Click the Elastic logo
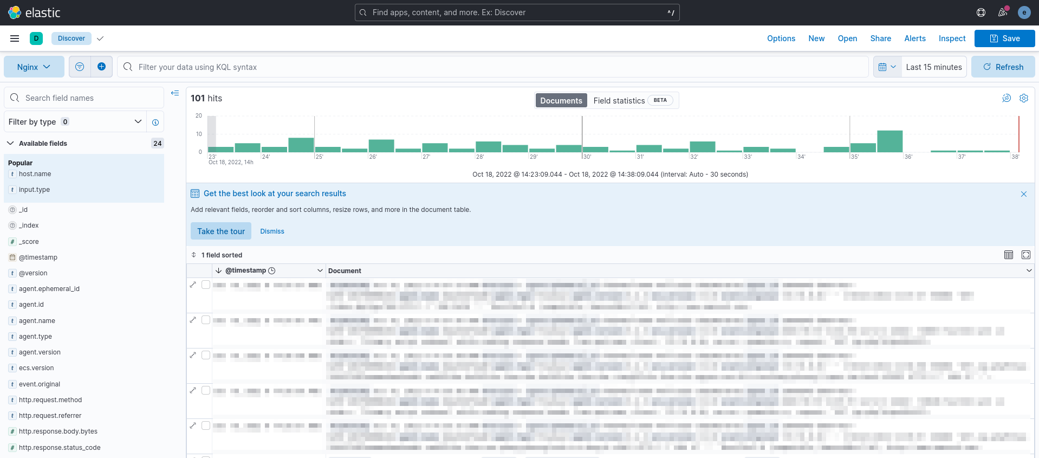The image size is (1039, 458). coord(34,12)
